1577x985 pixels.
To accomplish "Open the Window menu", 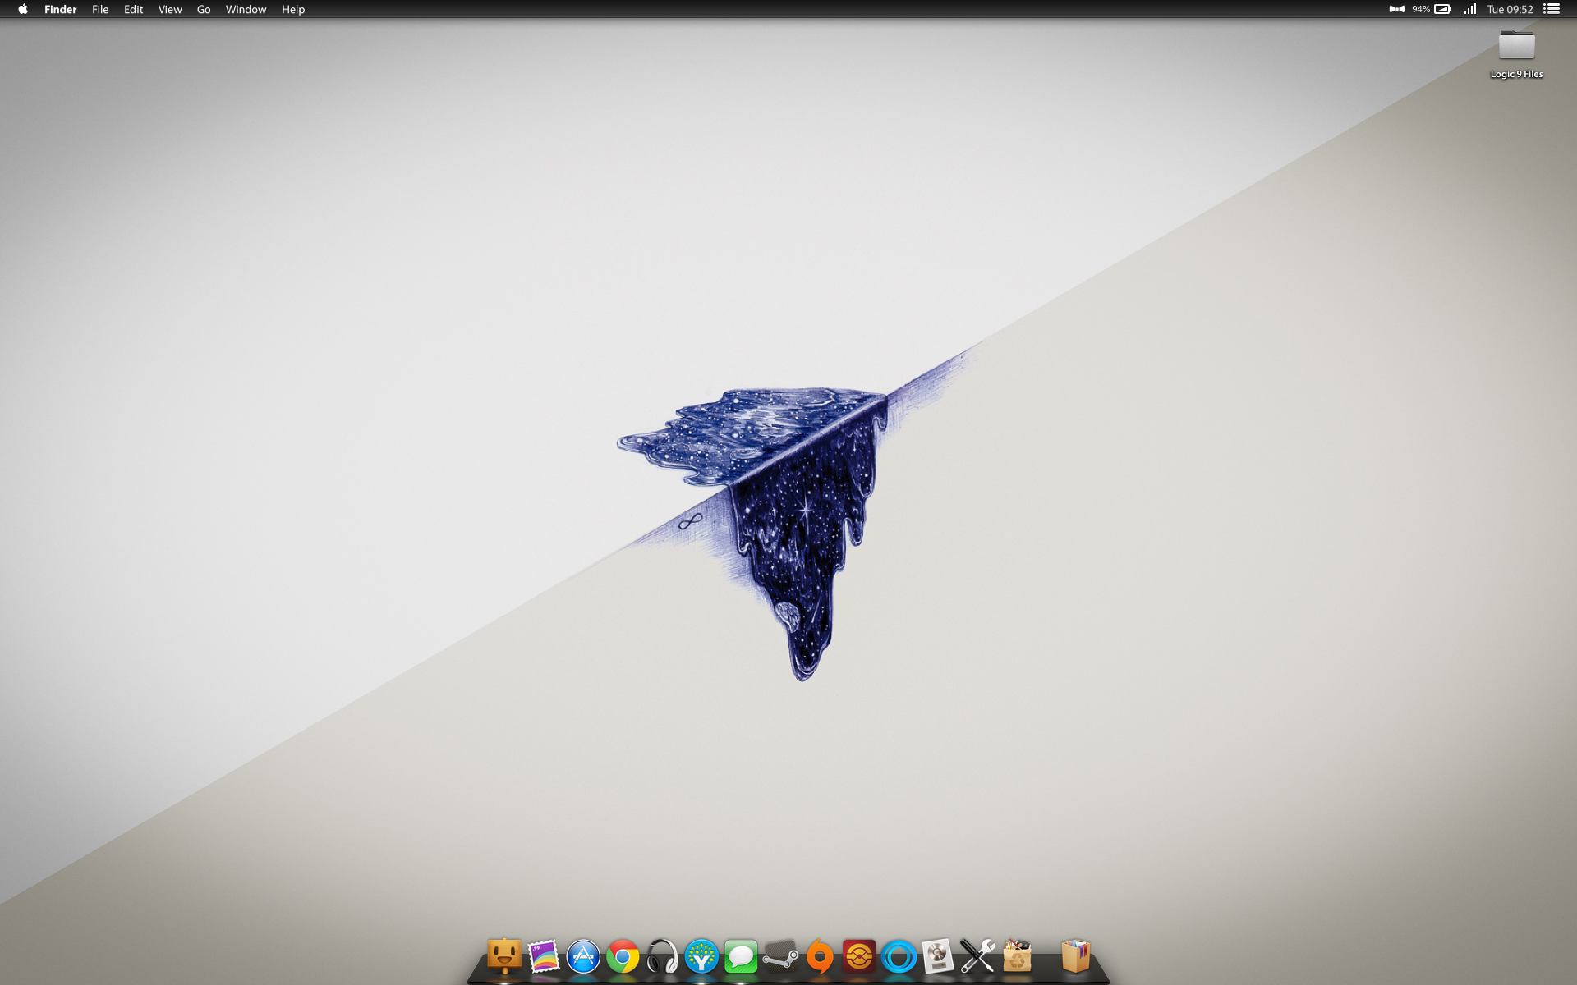I will click(246, 9).
